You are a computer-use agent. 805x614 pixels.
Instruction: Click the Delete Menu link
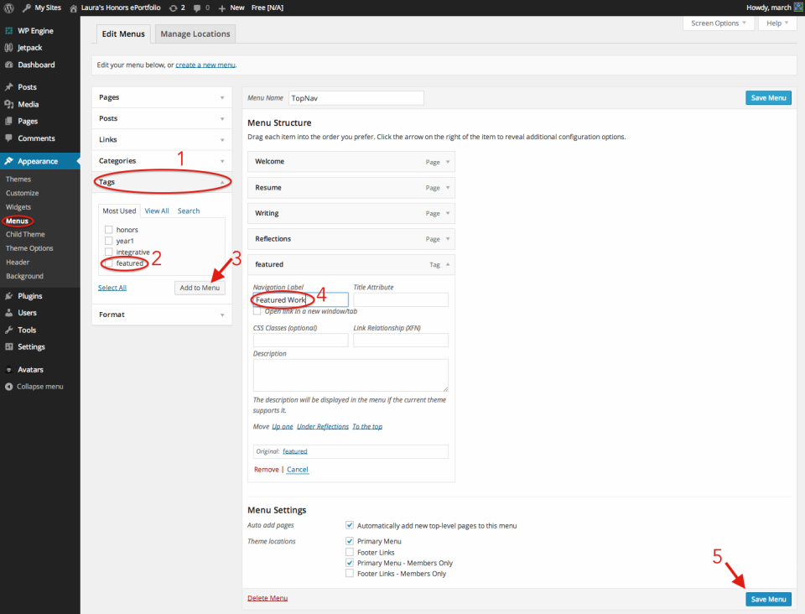coord(267,598)
